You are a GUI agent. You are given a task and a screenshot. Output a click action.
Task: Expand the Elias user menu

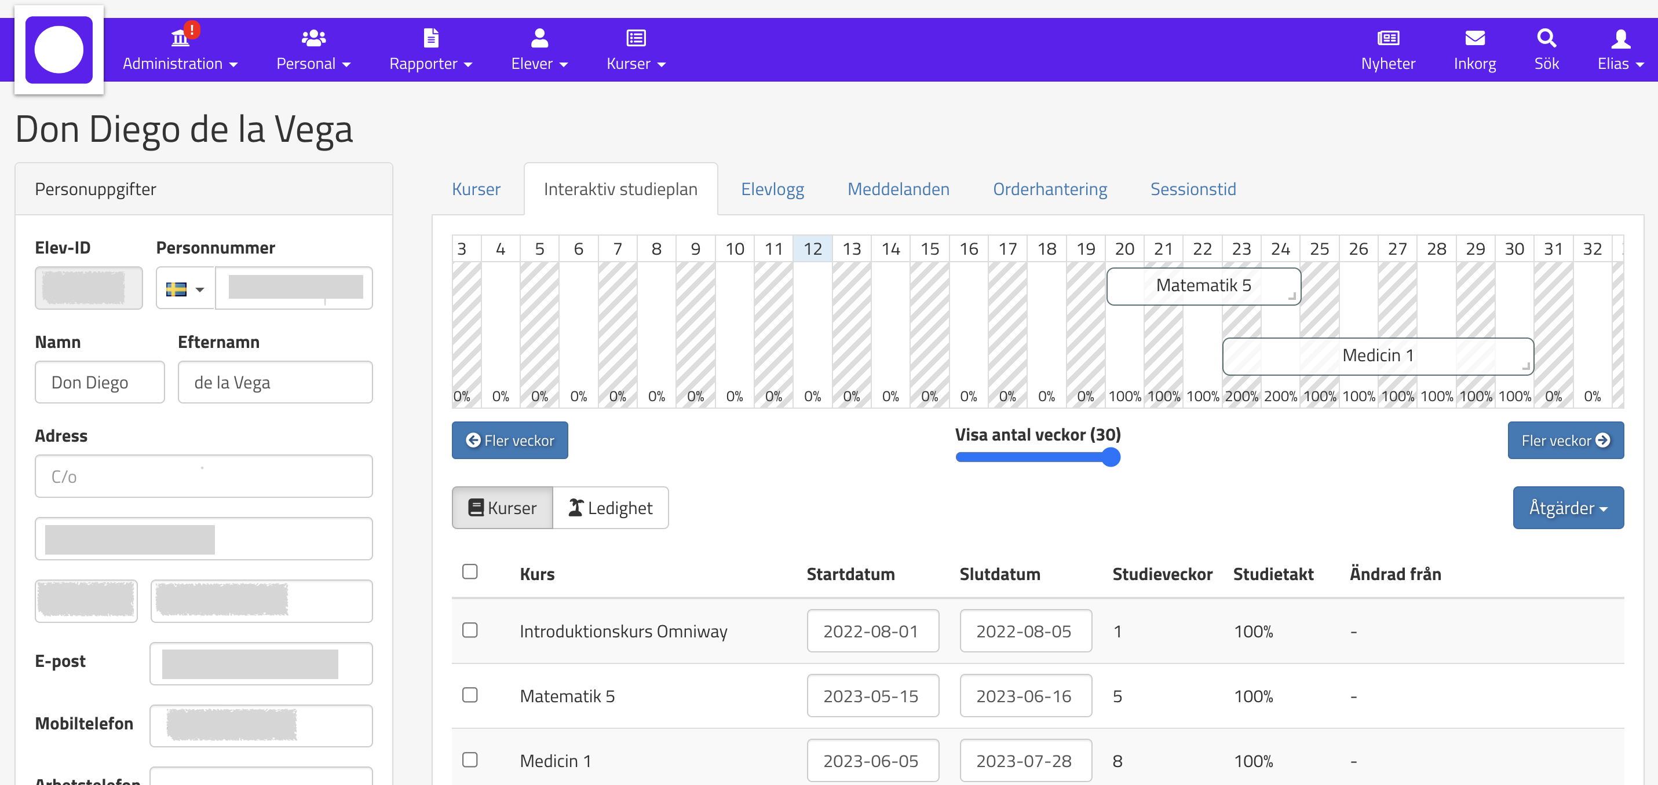pos(1619,50)
